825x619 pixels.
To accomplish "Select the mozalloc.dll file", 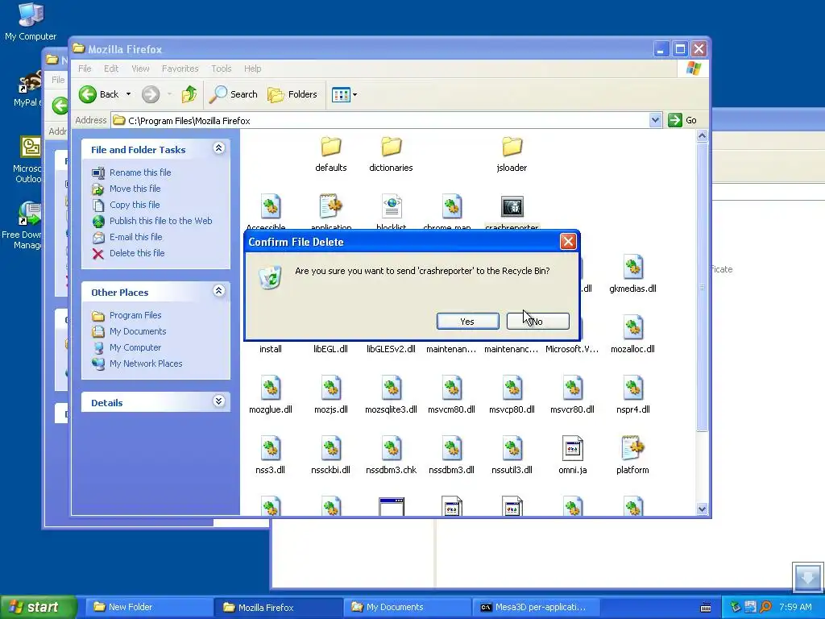I will pyautogui.click(x=632, y=334).
